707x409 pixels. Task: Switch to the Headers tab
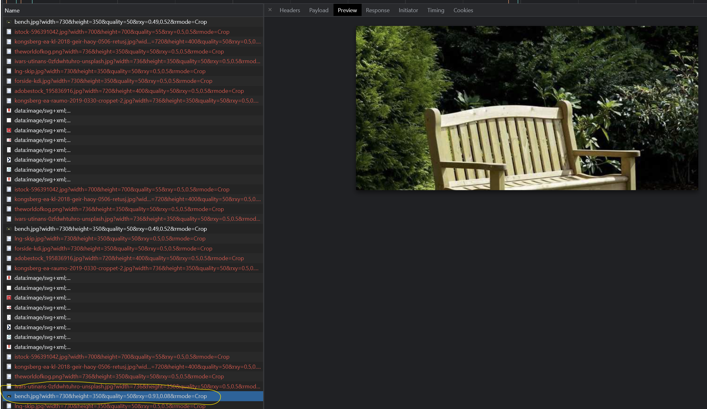pyautogui.click(x=290, y=10)
